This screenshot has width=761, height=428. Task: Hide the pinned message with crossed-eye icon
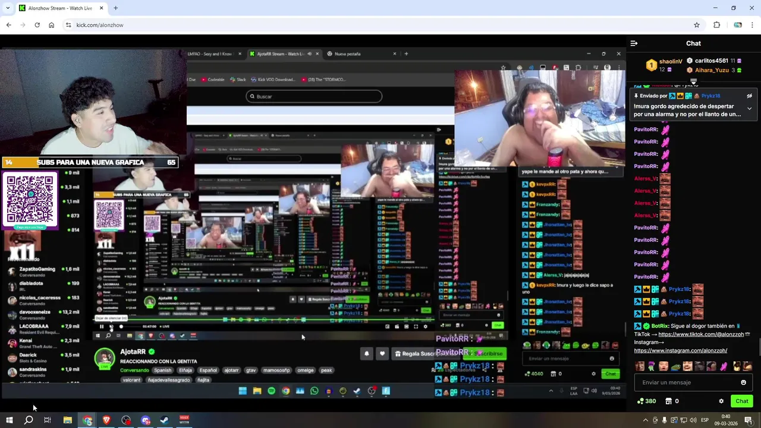(x=749, y=96)
